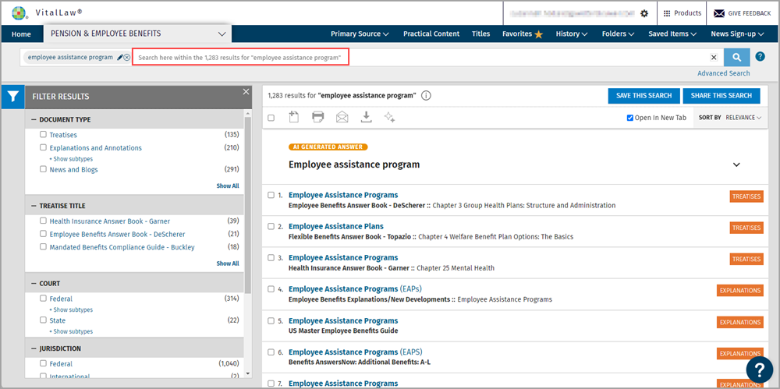Uncheck Open In New Tab
Screen dimensions: 780x389
630,118
